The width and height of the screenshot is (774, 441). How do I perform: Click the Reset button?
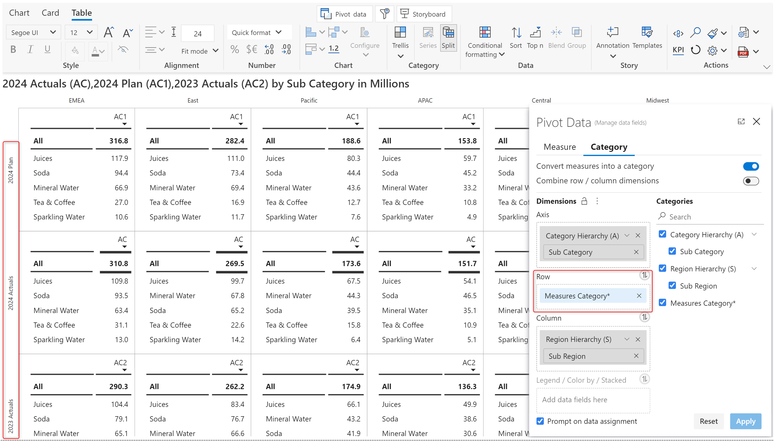pos(708,421)
